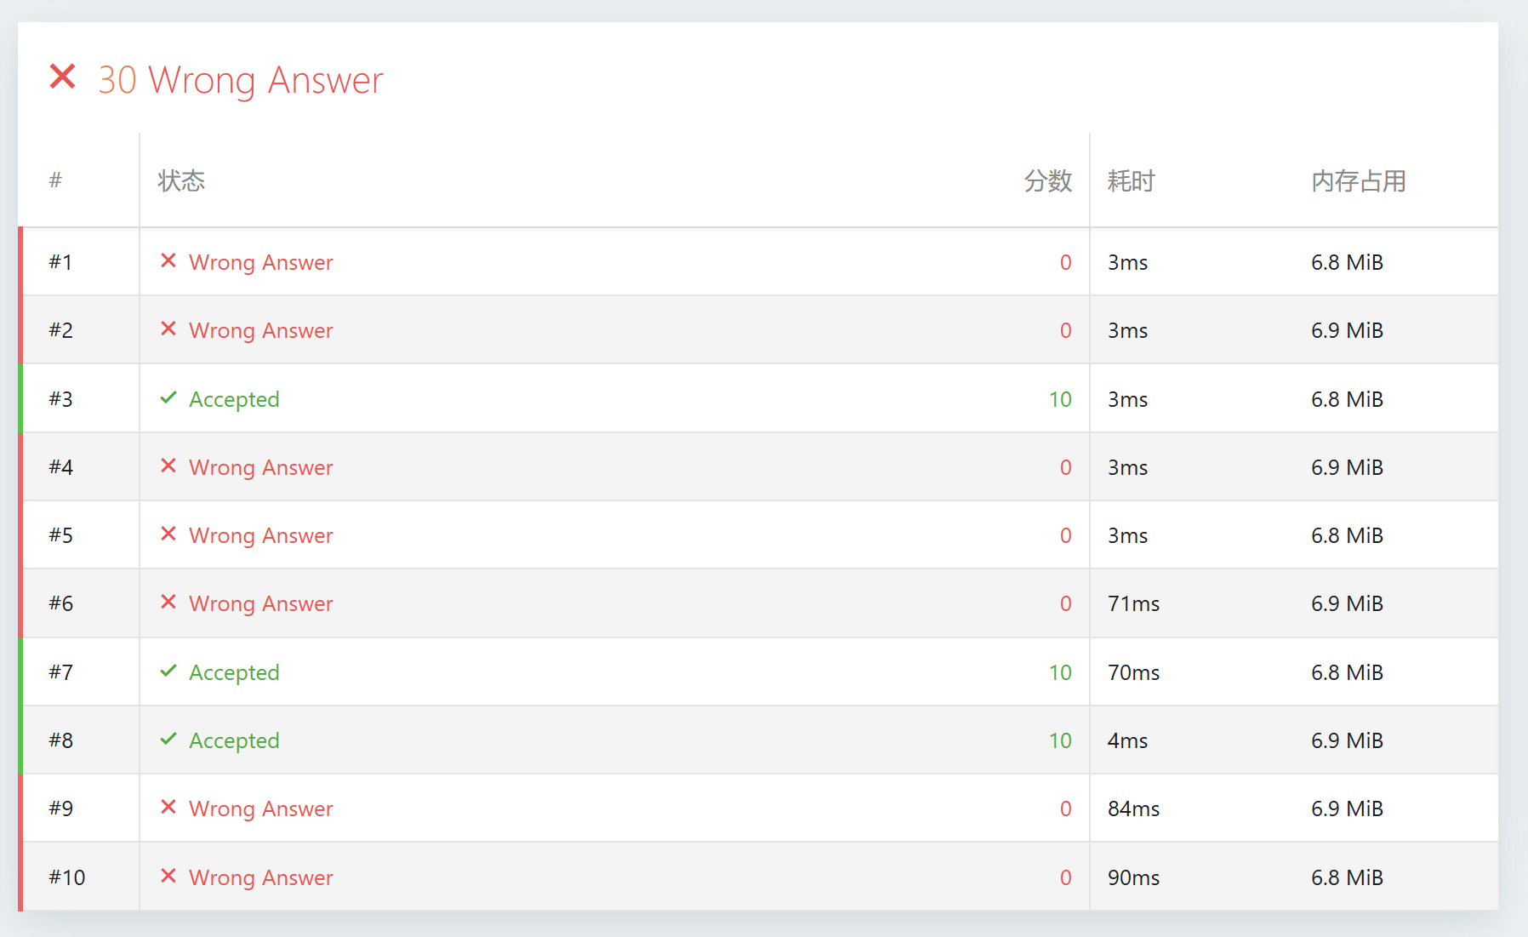The image size is (1528, 937).
Task: Click the green checkmark in test #8 row
Action: click(x=168, y=739)
